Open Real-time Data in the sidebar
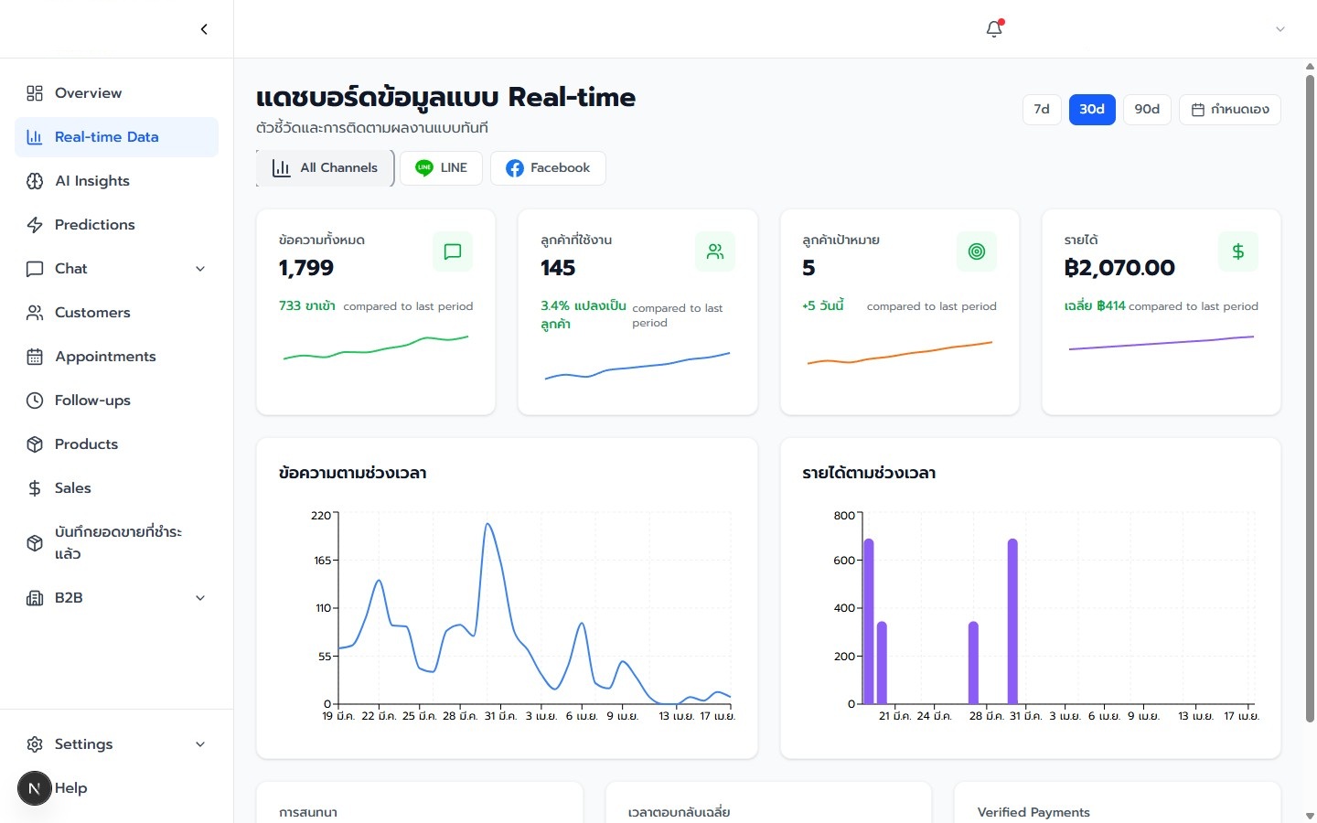This screenshot has width=1317, height=823. pyautogui.click(x=117, y=137)
